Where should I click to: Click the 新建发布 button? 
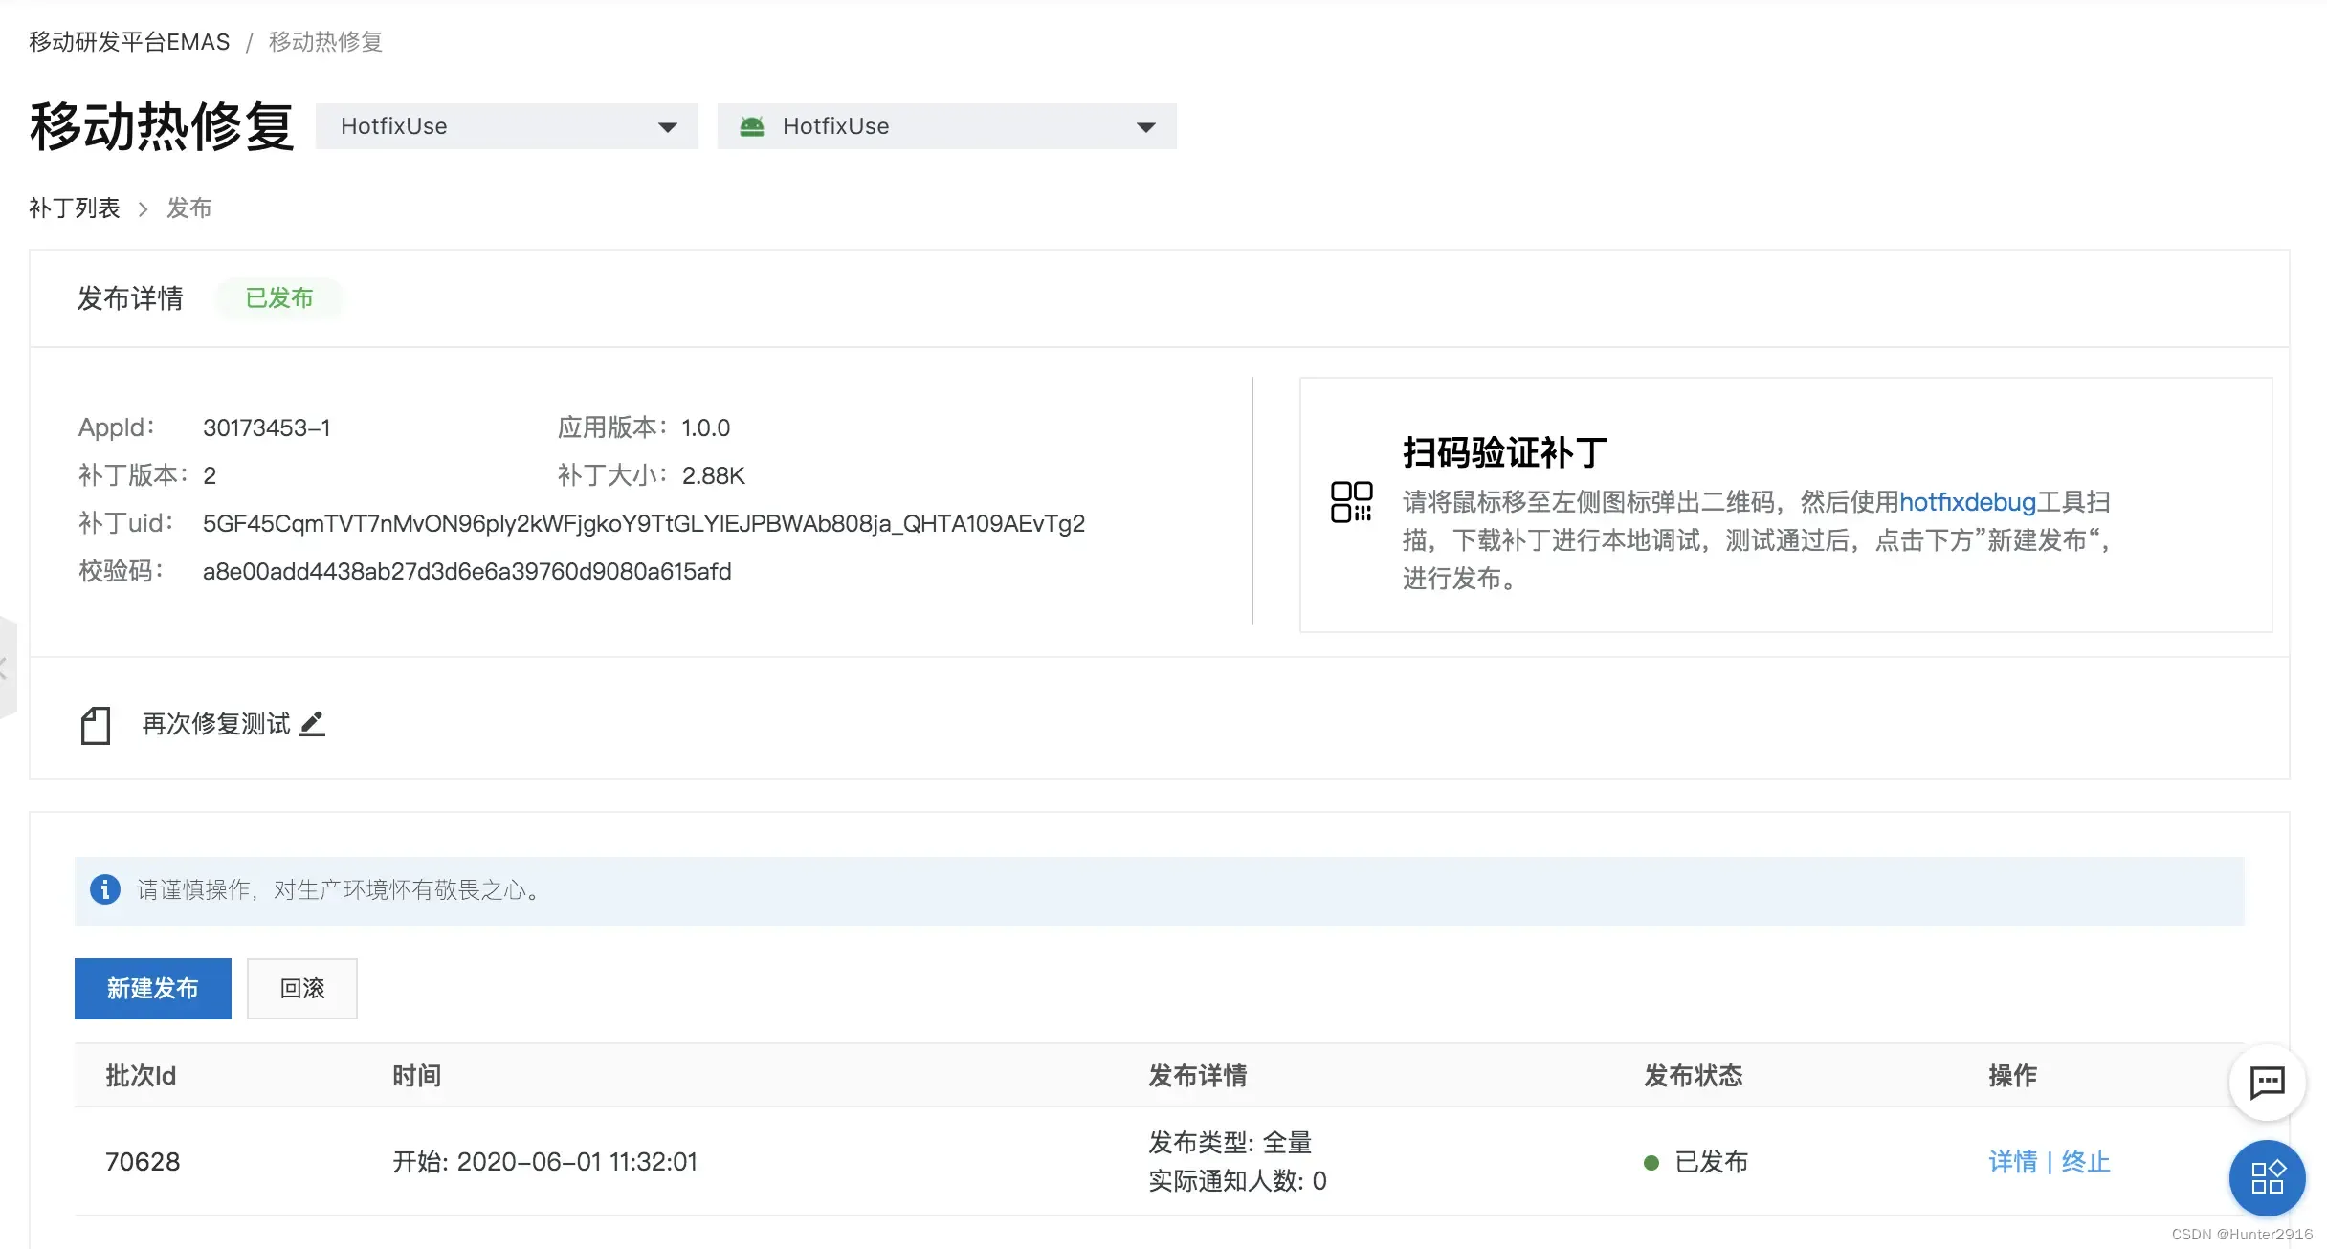(153, 988)
